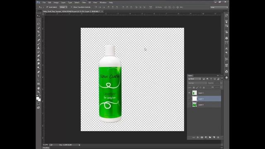This screenshot has width=265, height=149.
Task: Toggle lock transparent pixels
Action: 194,87
